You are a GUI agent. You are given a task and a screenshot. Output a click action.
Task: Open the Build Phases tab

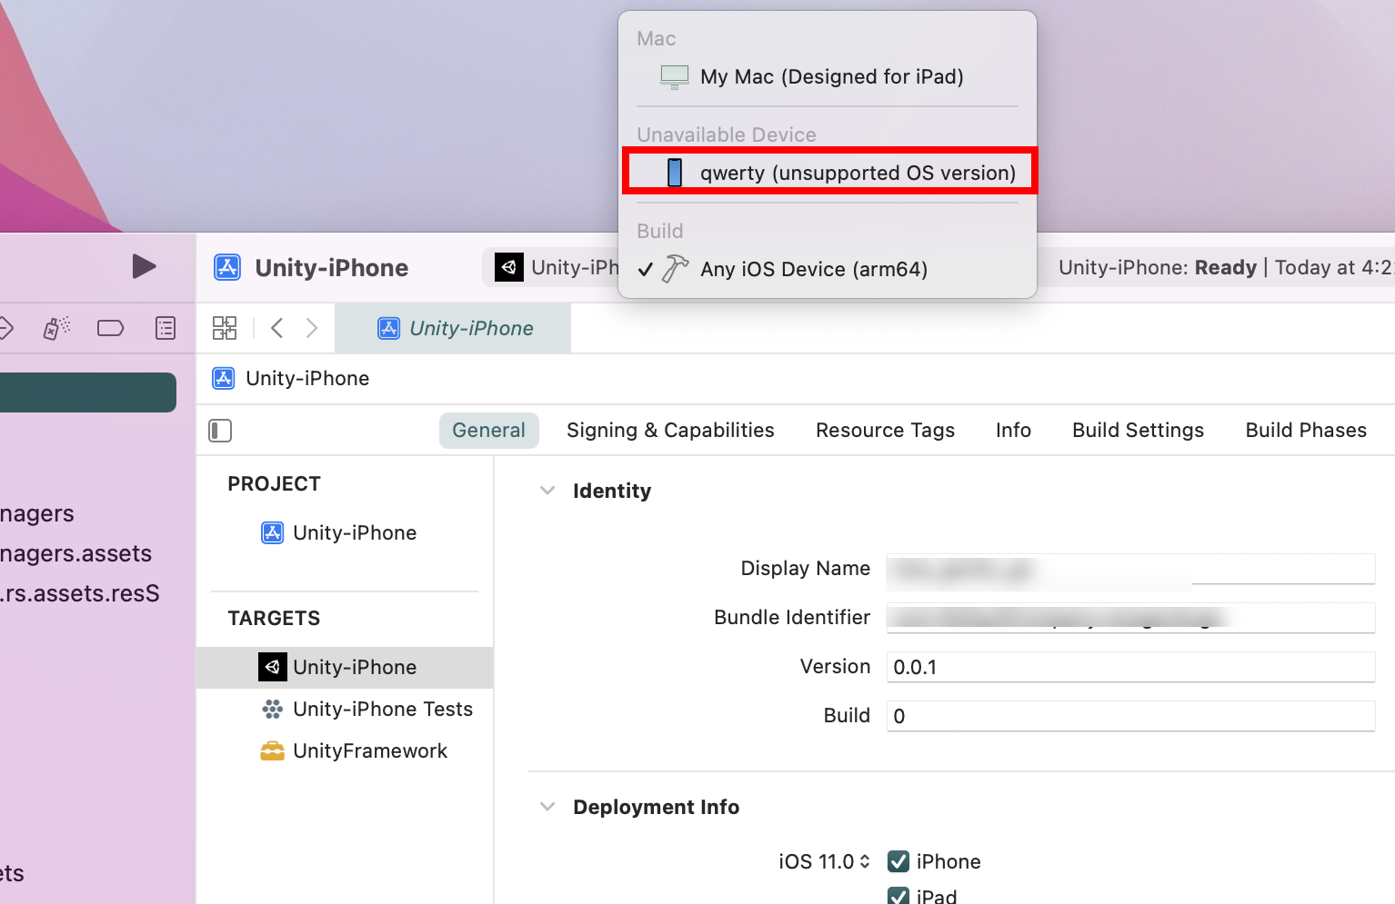1306,430
